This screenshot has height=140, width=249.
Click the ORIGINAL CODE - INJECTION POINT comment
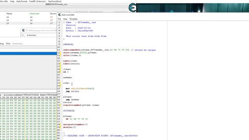pos(100,136)
